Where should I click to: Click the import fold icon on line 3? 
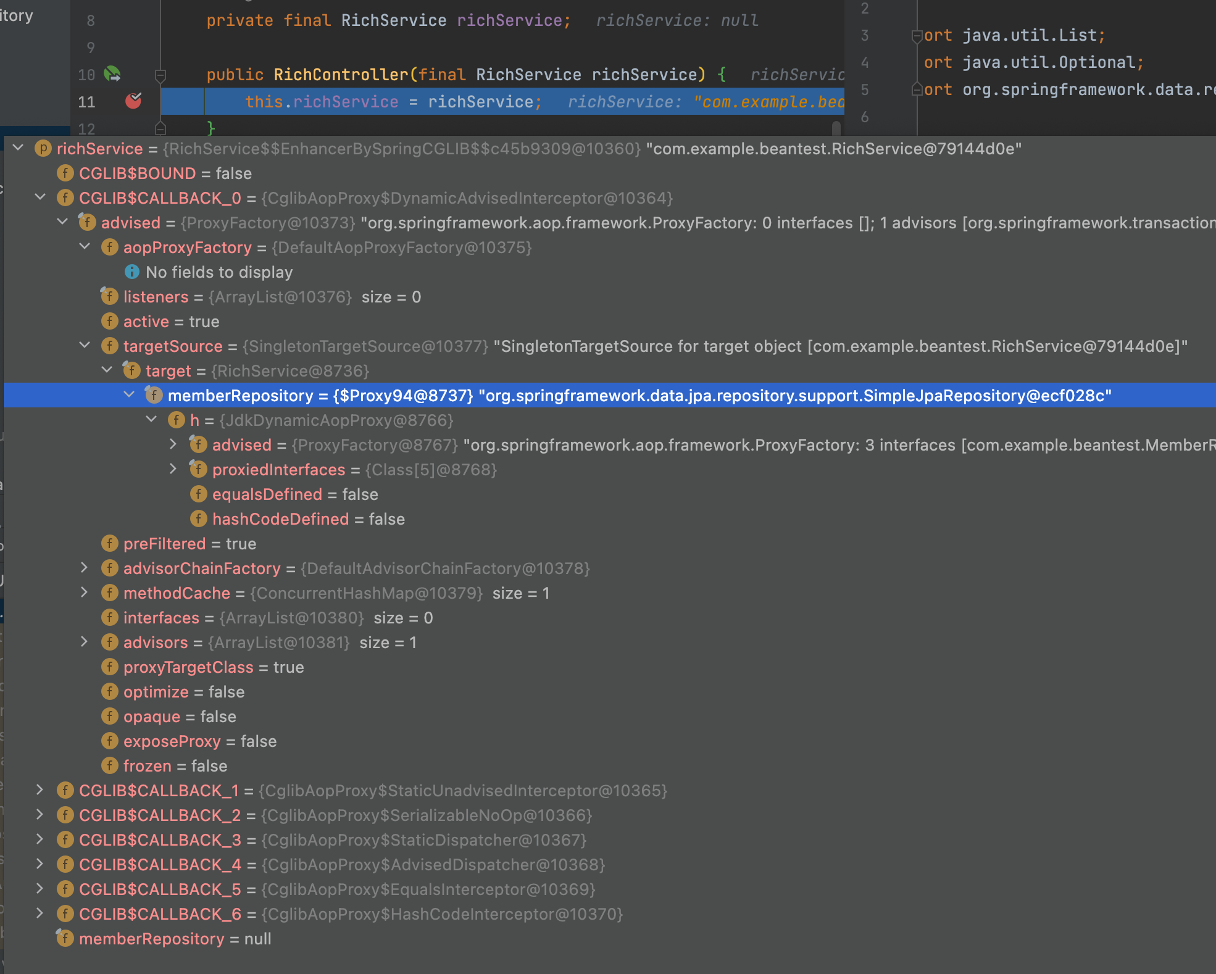917,36
